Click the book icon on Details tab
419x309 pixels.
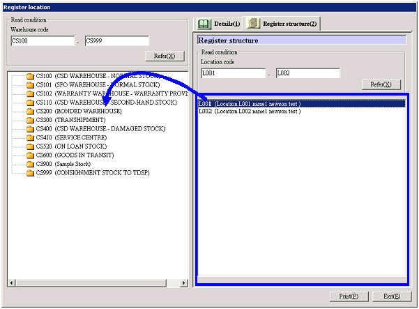coord(204,24)
